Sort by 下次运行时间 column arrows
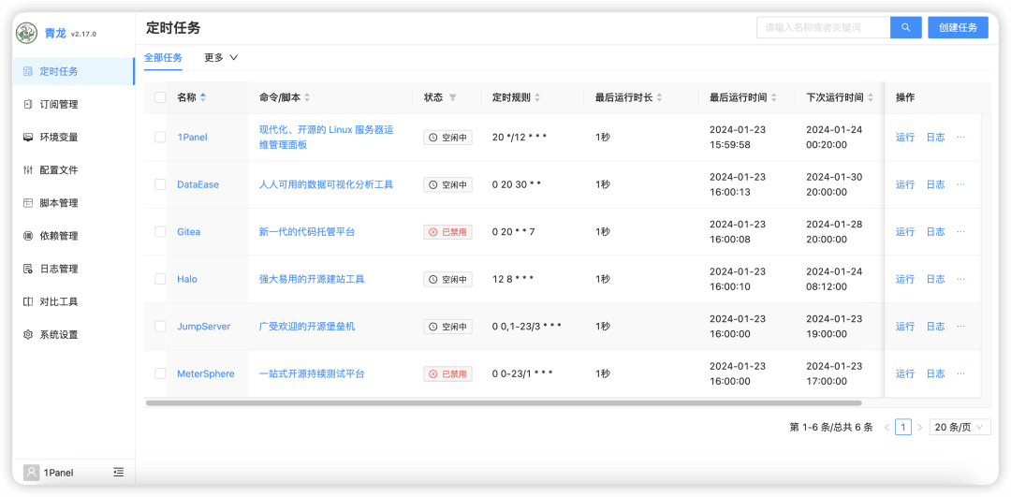Image resolution: width=1011 pixels, height=497 pixels. [871, 98]
